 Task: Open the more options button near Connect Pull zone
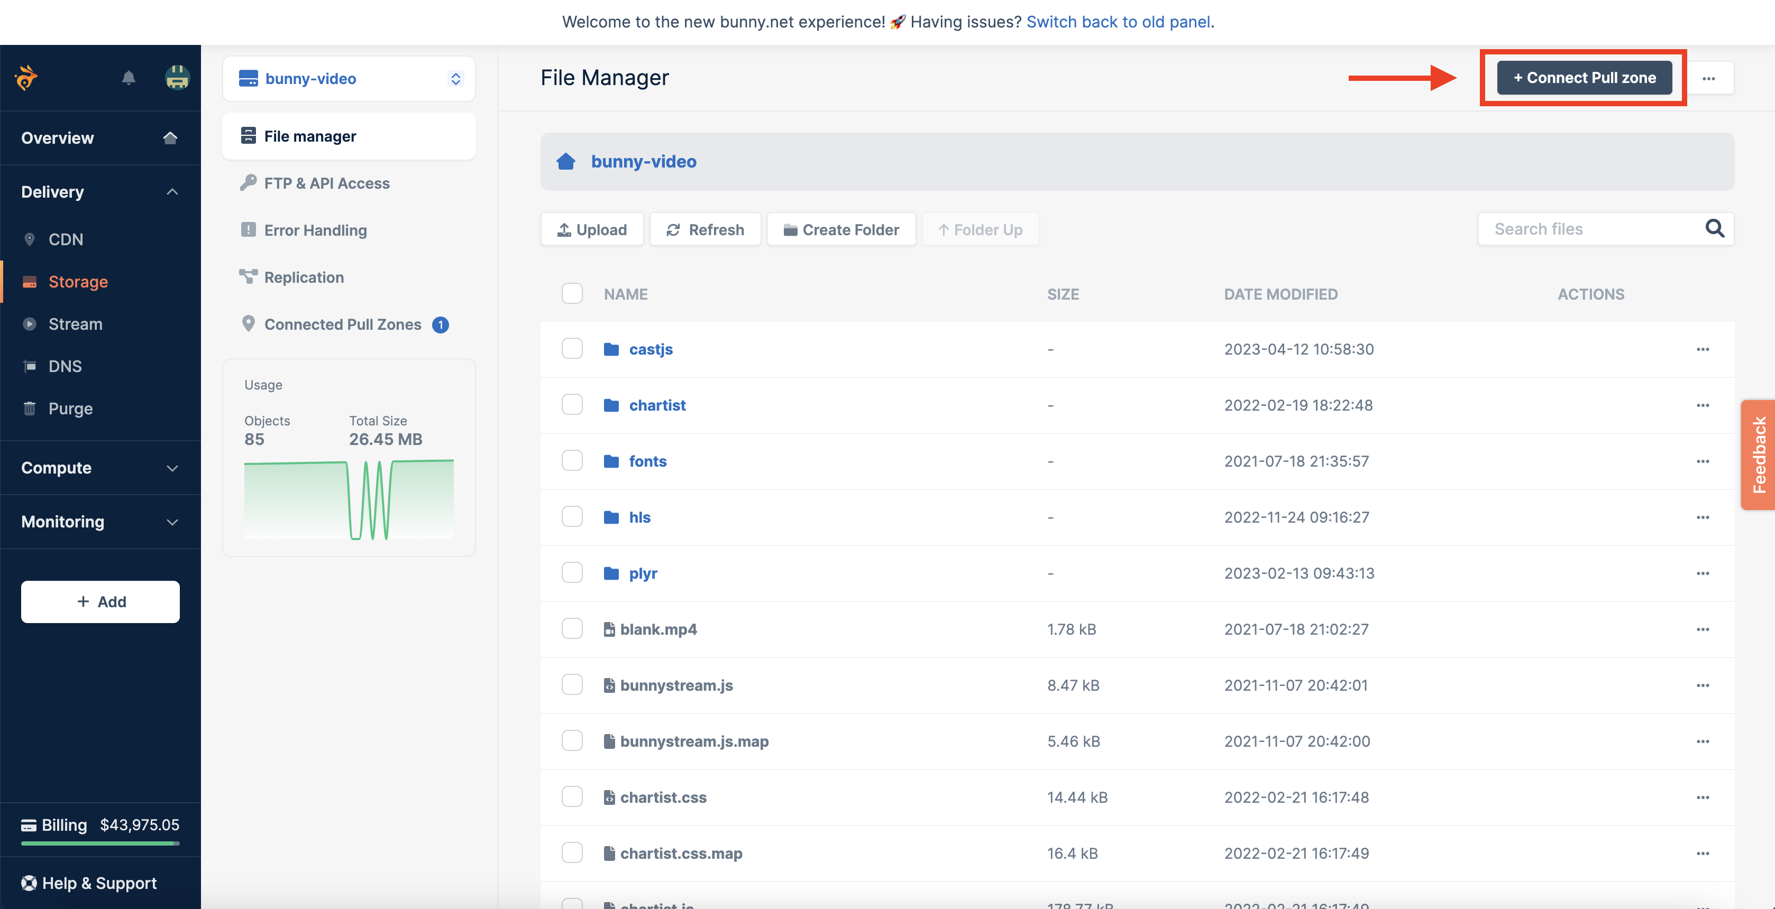pos(1709,78)
